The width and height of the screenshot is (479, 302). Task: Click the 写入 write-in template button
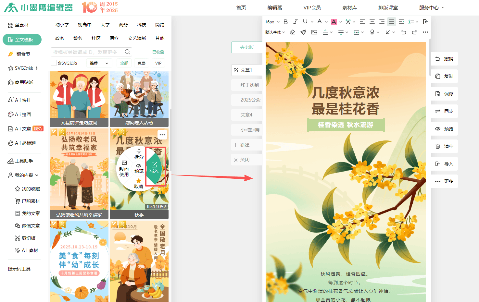point(154,168)
